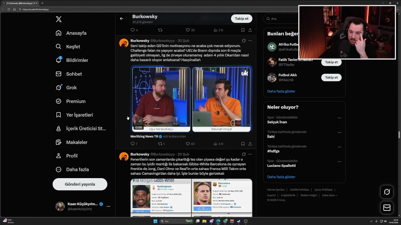
Task: Click the Makaleler icon
Action: [59, 142]
